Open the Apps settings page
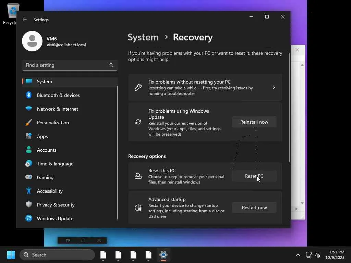Image resolution: width=351 pixels, height=263 pixels. click(x=70, y=136)
